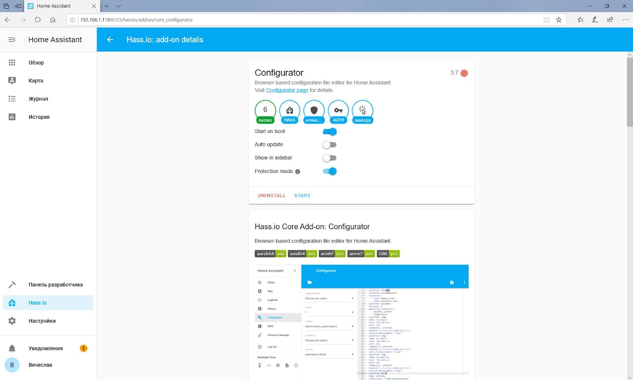Click the amd64 yes badge
Image resolution: width=633 pixels, height=380 pixels.
pos(302,254)
